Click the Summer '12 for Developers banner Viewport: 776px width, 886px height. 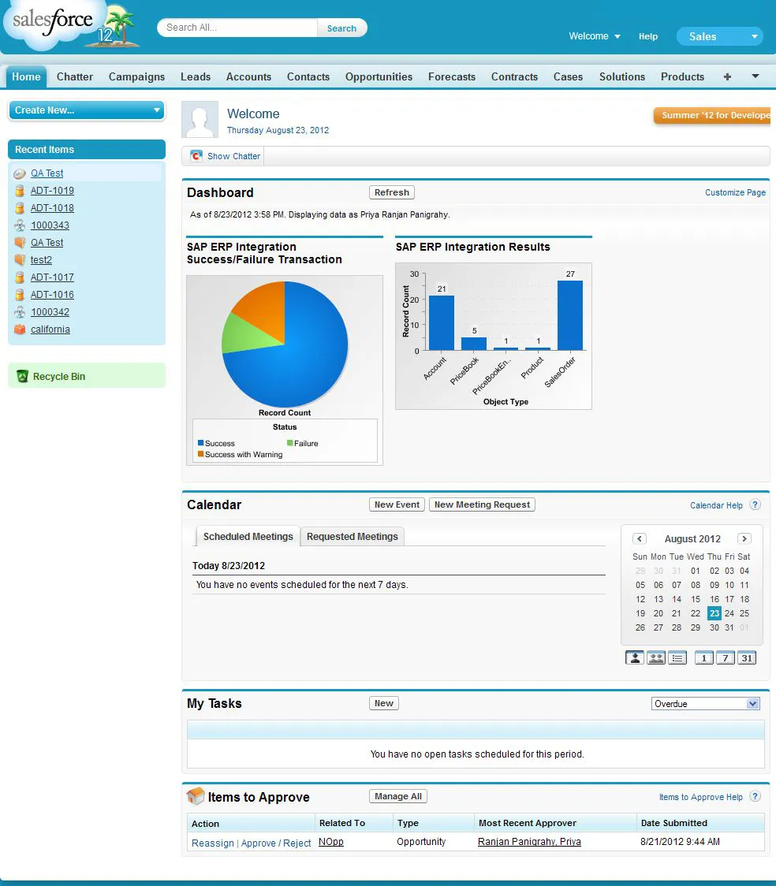[x=712, y=115]
